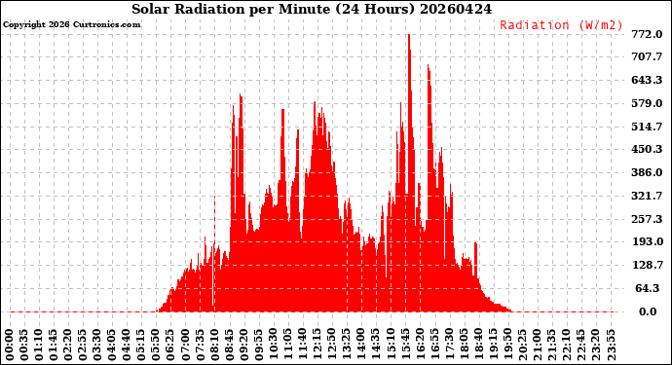Click the x-axis time label 05:50
Image resolution: width=672 pixels, height=365 pixels.
click(x=157, y=346)
